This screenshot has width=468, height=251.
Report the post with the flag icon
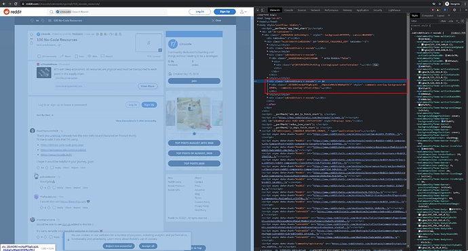(x=102, y=56)
